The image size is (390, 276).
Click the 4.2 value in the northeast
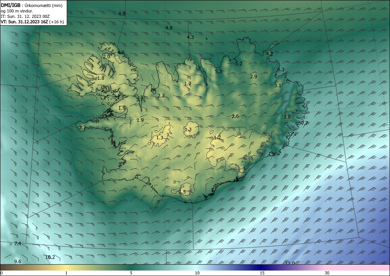point(269,54)
